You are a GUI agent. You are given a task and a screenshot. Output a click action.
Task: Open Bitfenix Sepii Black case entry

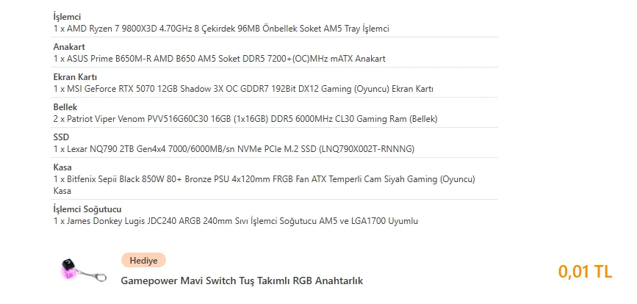coord(264,184)
